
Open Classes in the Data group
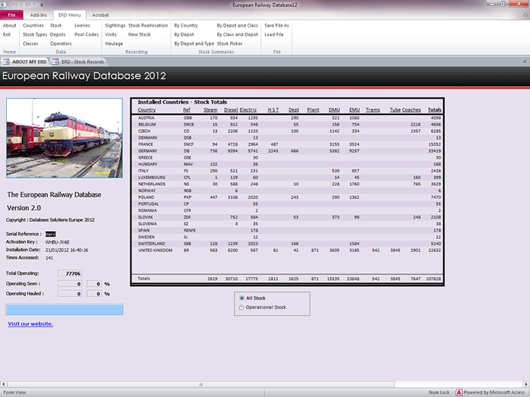pos(31,44)
